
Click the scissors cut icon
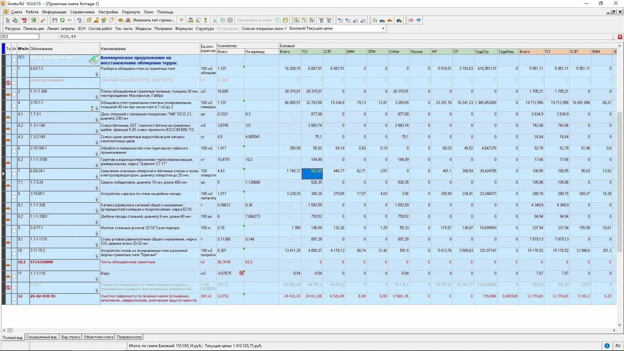[x=215, y=20]
